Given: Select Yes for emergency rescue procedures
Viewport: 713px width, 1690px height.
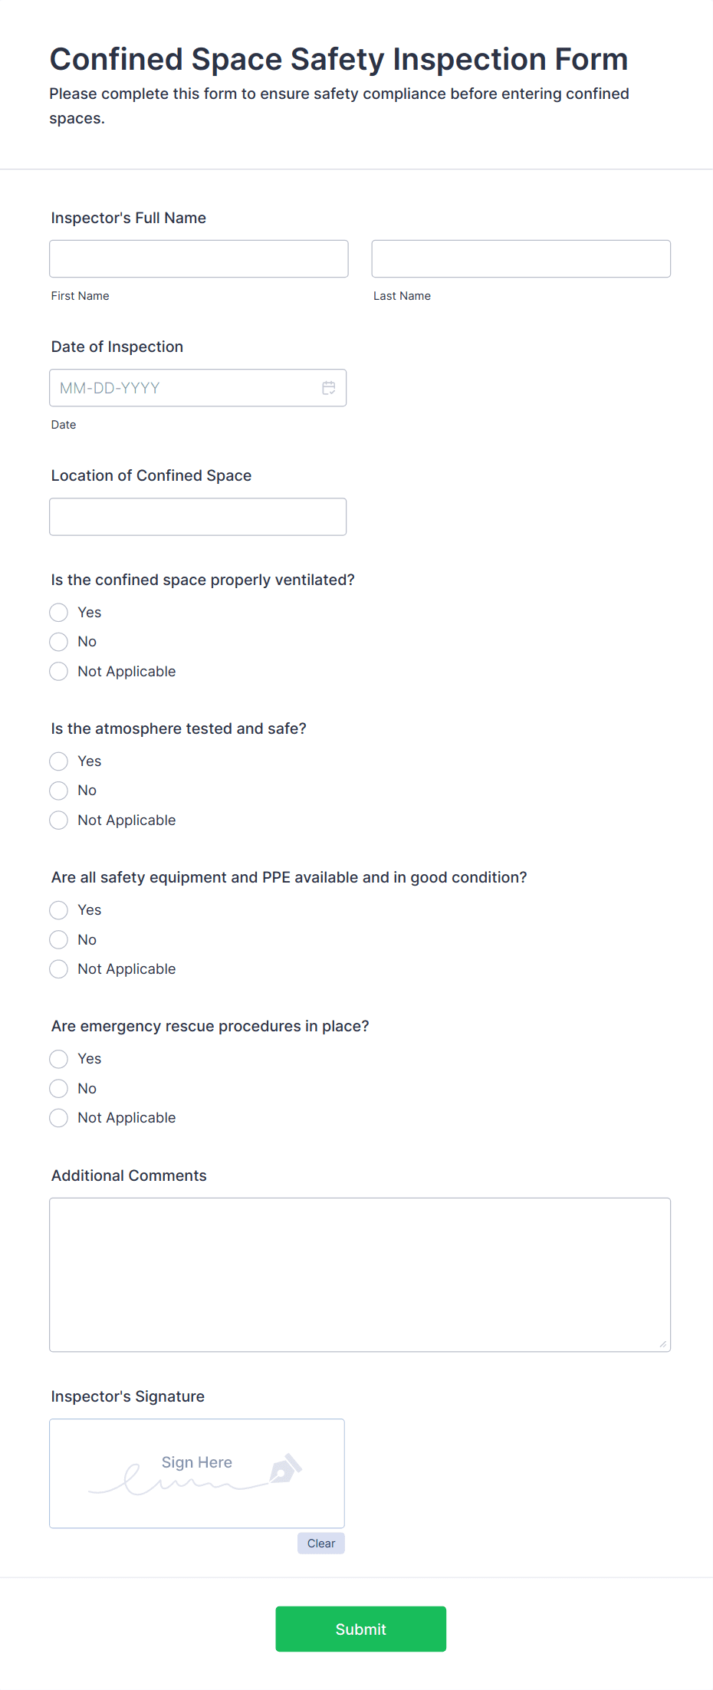Looking at the screenshot, I should tap(58, 1059).
